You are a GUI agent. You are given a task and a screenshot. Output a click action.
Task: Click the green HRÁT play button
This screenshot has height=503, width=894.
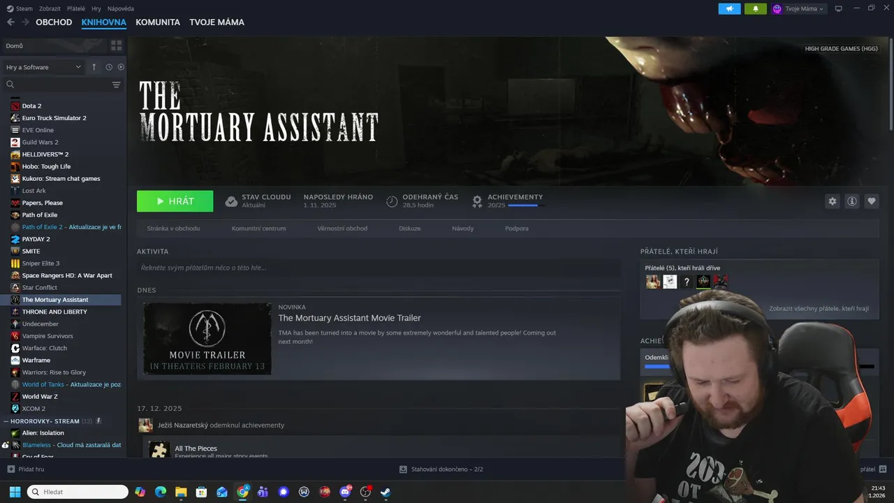(x=175, y=201)
